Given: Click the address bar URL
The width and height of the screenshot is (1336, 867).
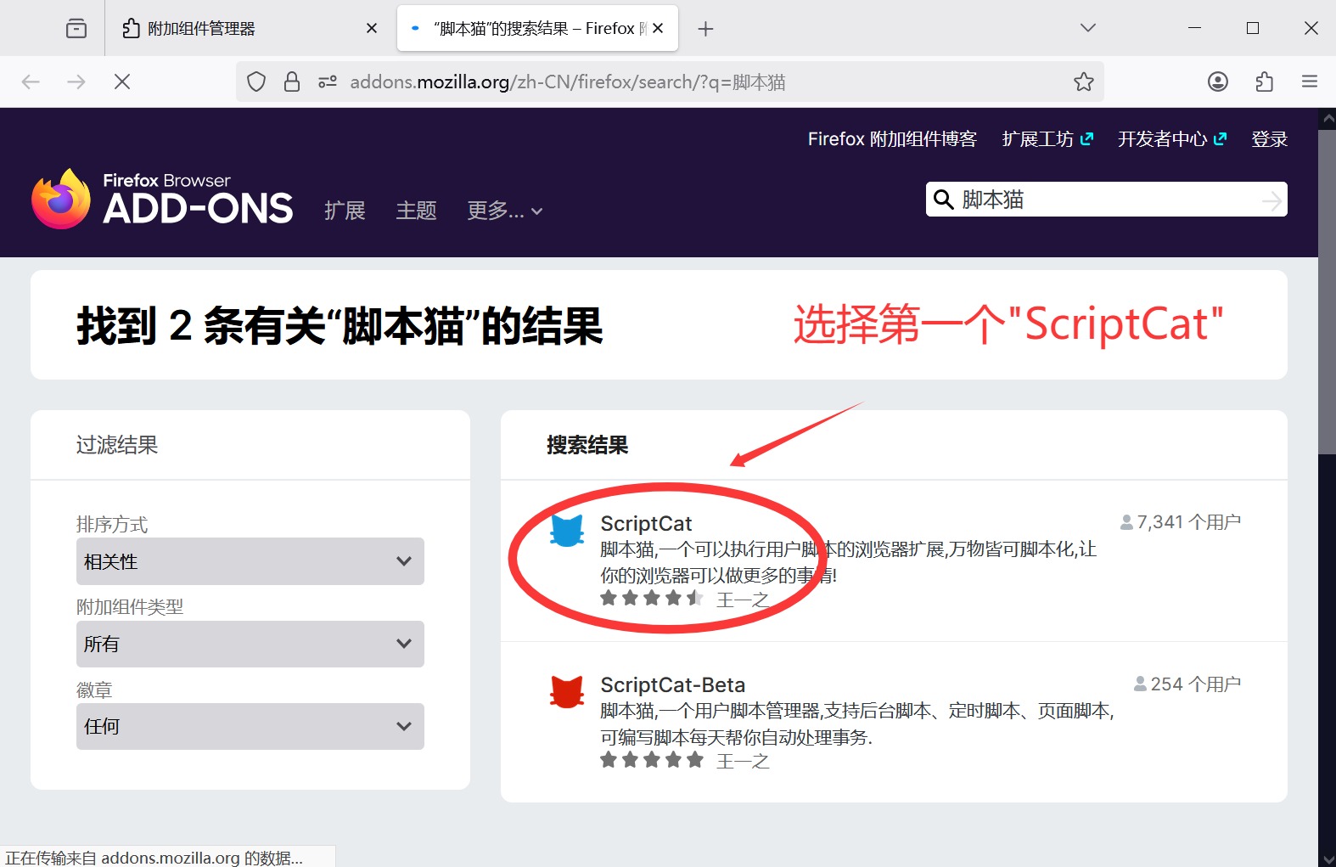Looking at the screenshot, I should (567, 82).
